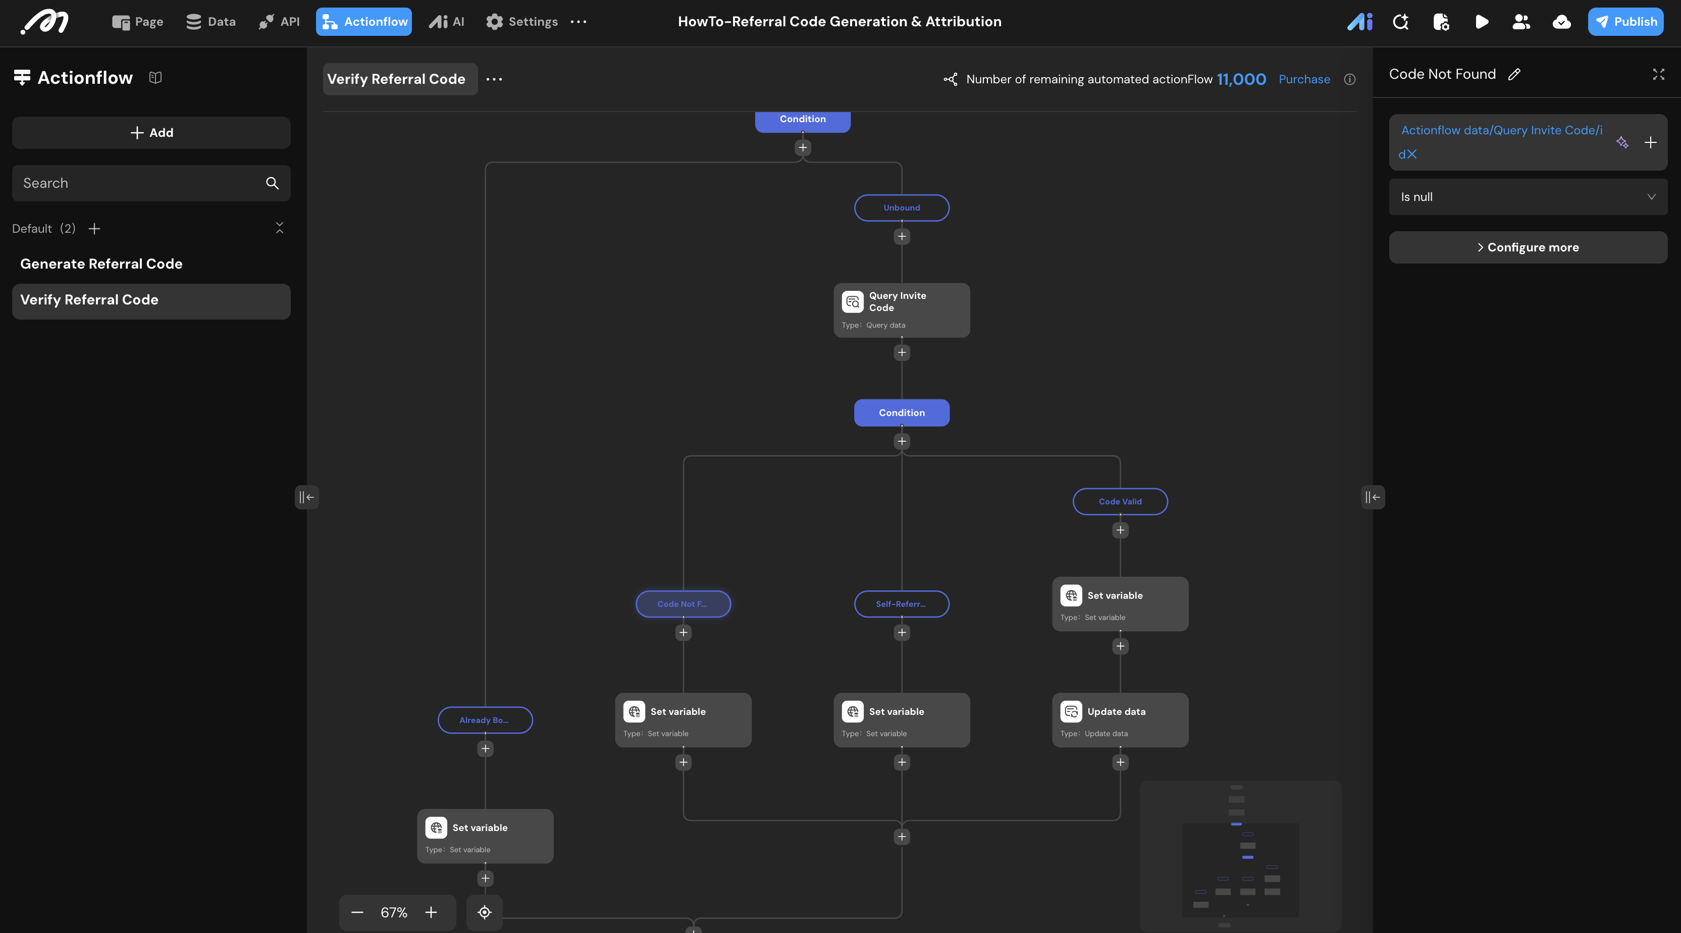Click the edit pencil next to Code Not Found
This screenshot has width=1681, height=933.
[1514, 74]
